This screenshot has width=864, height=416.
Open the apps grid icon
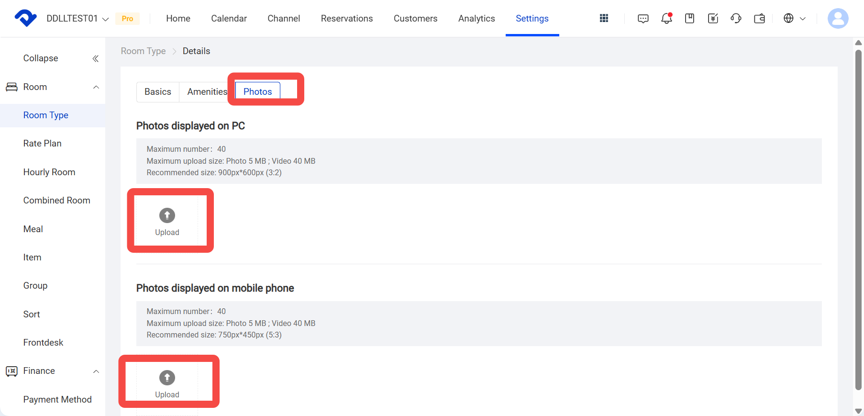(604, 18)
